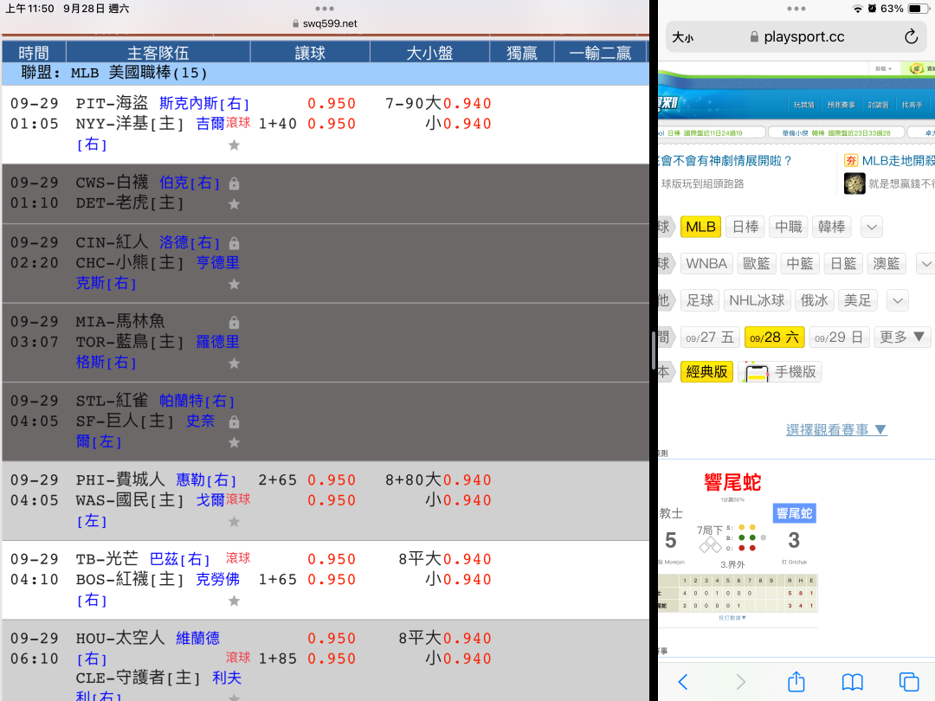935x701 pixels.
Task: Tap the alarm icon in the status bar
Action: pyautogui.click(x=872, y=9)
